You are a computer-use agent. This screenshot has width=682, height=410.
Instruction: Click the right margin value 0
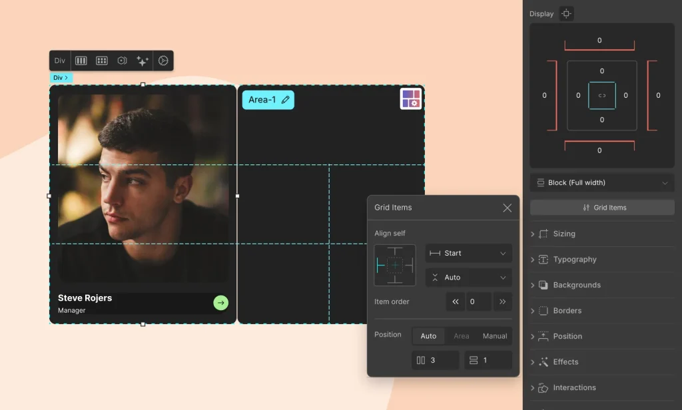[658, 95]
